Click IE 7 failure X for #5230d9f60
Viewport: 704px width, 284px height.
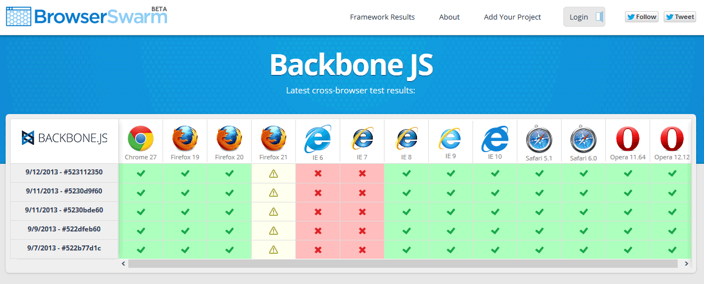362,192
